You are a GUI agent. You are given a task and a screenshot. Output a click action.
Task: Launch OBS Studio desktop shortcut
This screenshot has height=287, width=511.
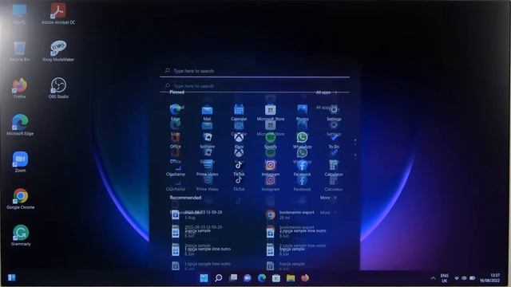tap(58, 88)
